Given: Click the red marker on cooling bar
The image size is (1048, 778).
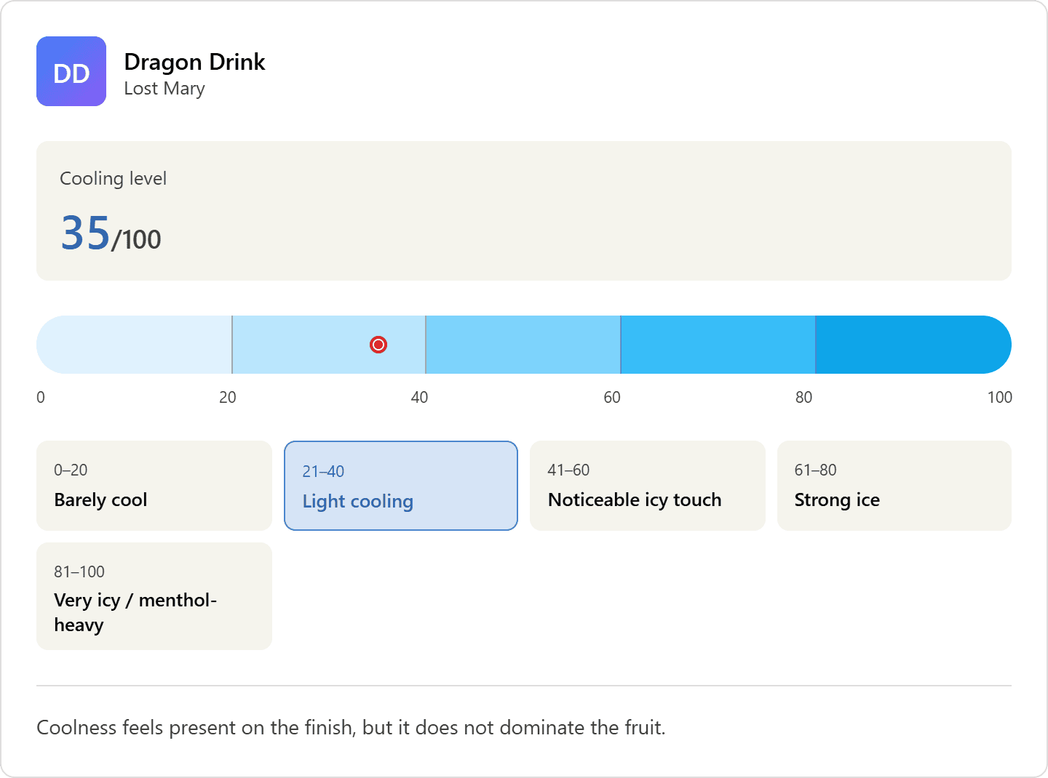Looking at the screenshot, I should click(x=378, y=345).
